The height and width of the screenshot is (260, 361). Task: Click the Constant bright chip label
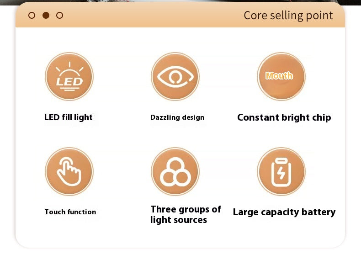click(x=284, y=117)
